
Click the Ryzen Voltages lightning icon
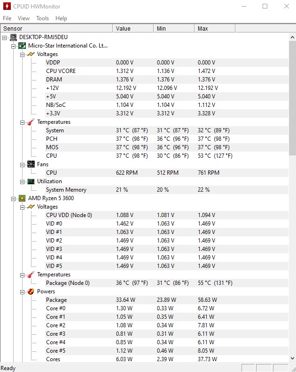point(31,207)
